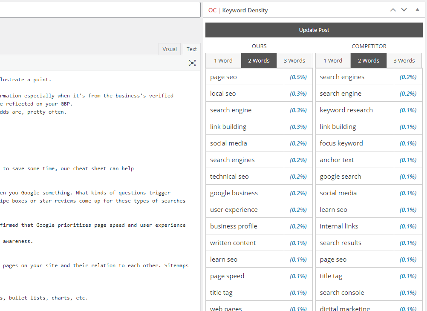Screen dimensions: 427x311
Task: Click OURS keyword 'written content'
Action: point(233,243)
